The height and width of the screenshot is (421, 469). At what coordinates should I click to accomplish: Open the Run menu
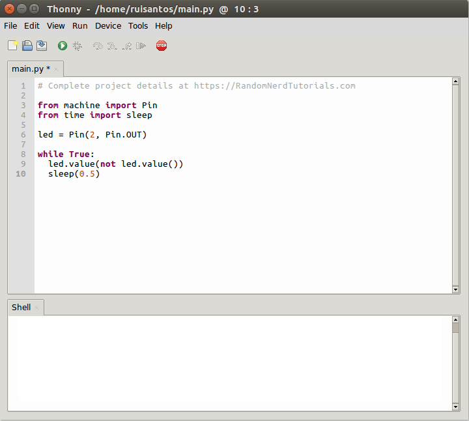pos(80,26)
